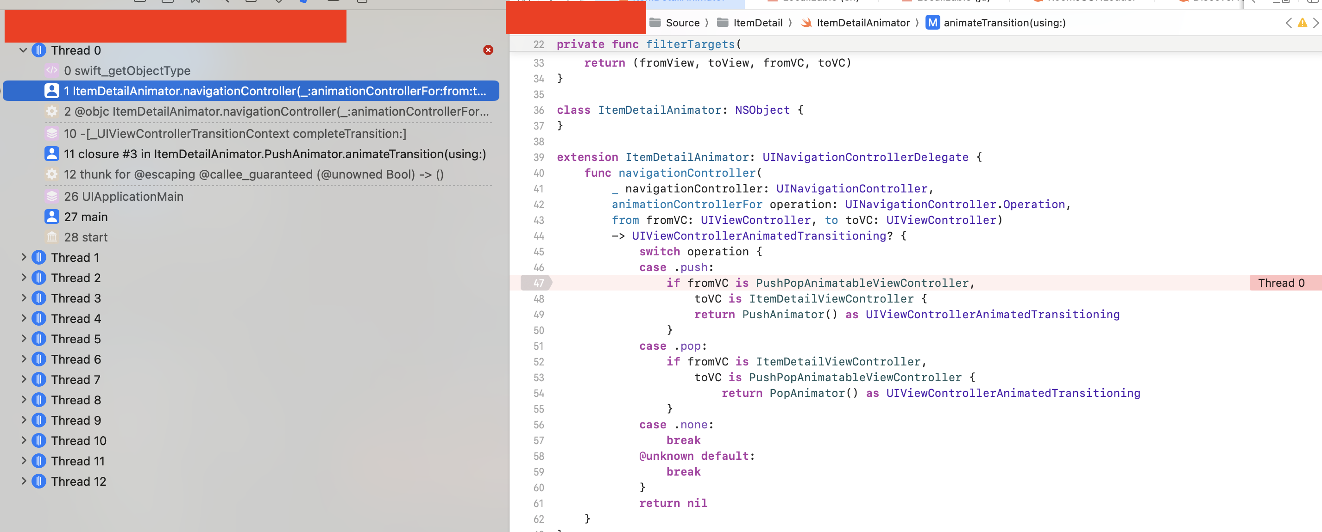Click the yellow warning issue icon

pyautogui.click(x=1303, y=23)
